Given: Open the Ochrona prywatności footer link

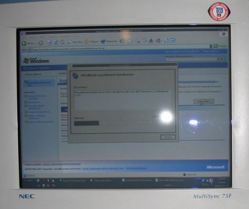Looking at the screenshot, I should (x=136, y=168).
